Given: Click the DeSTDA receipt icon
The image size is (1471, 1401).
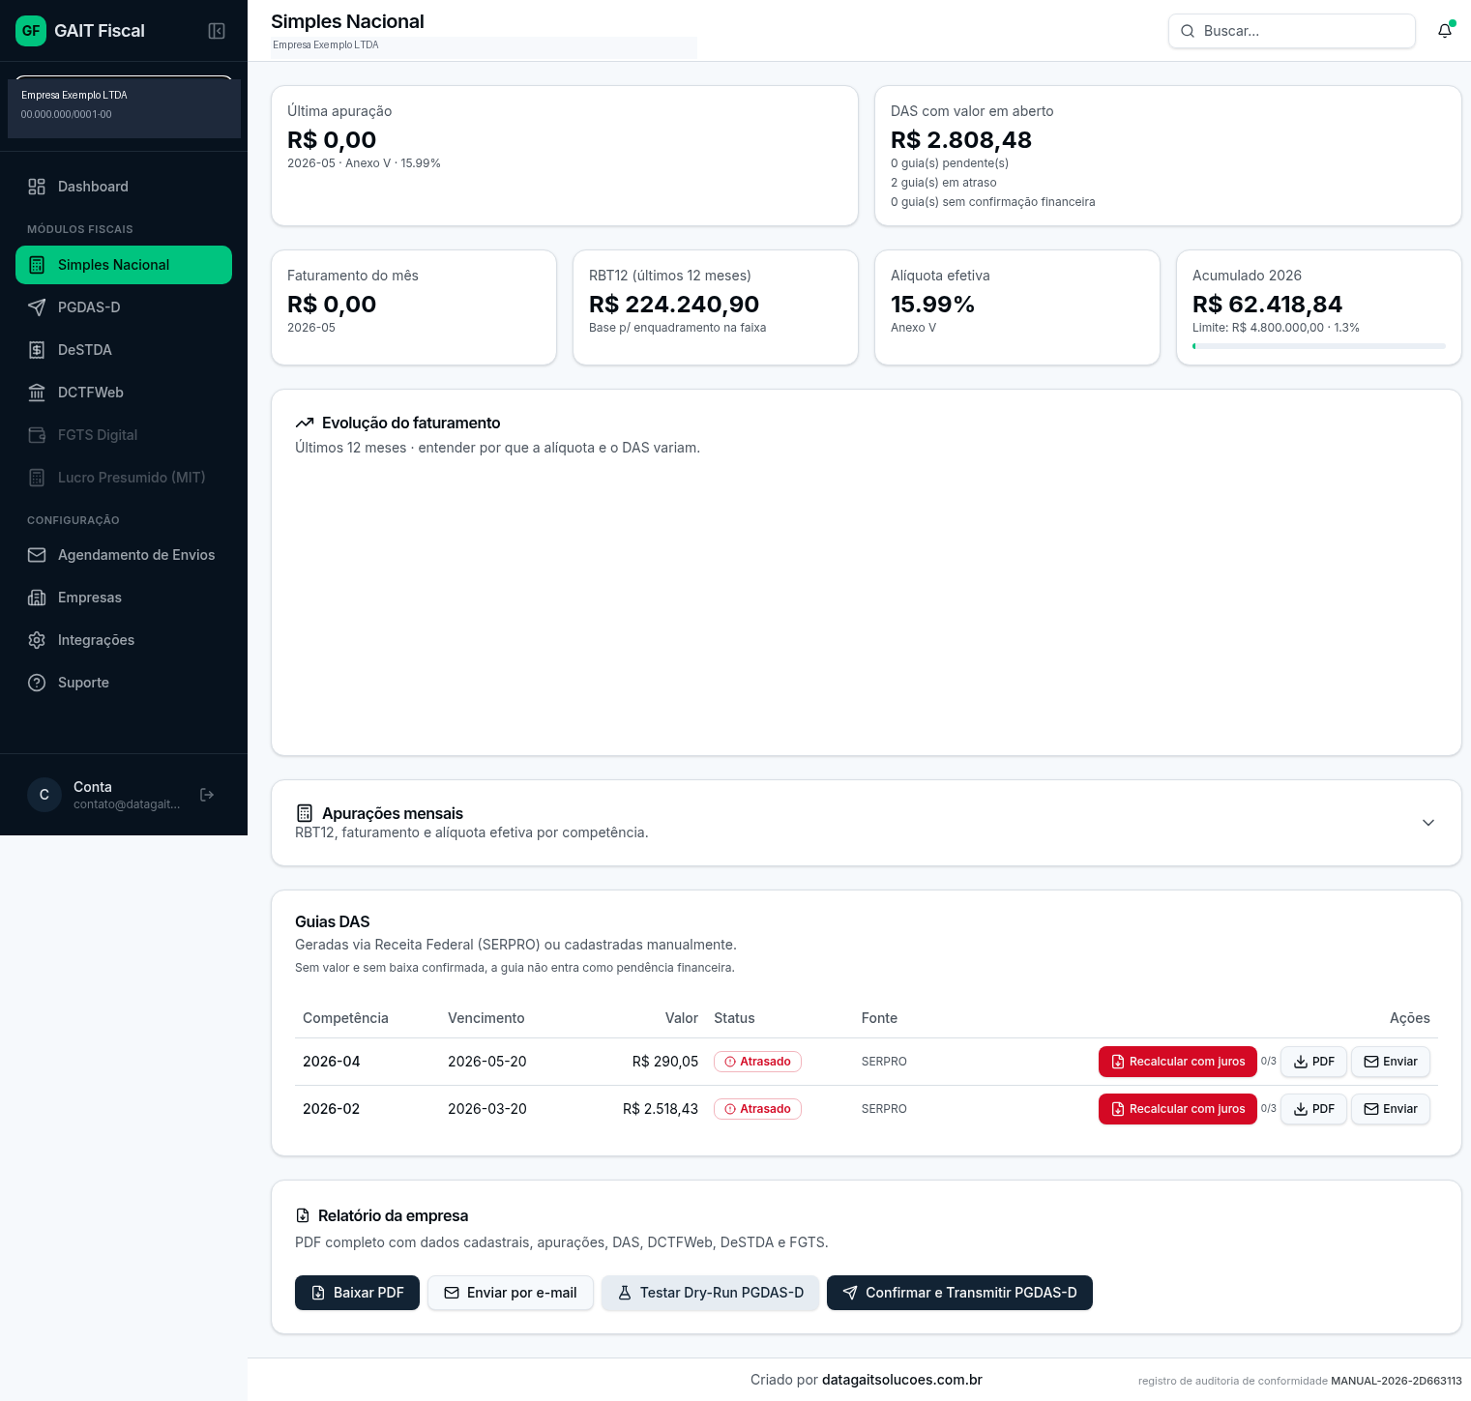Looking at the screenshot, I should click(x=37, y=350).
